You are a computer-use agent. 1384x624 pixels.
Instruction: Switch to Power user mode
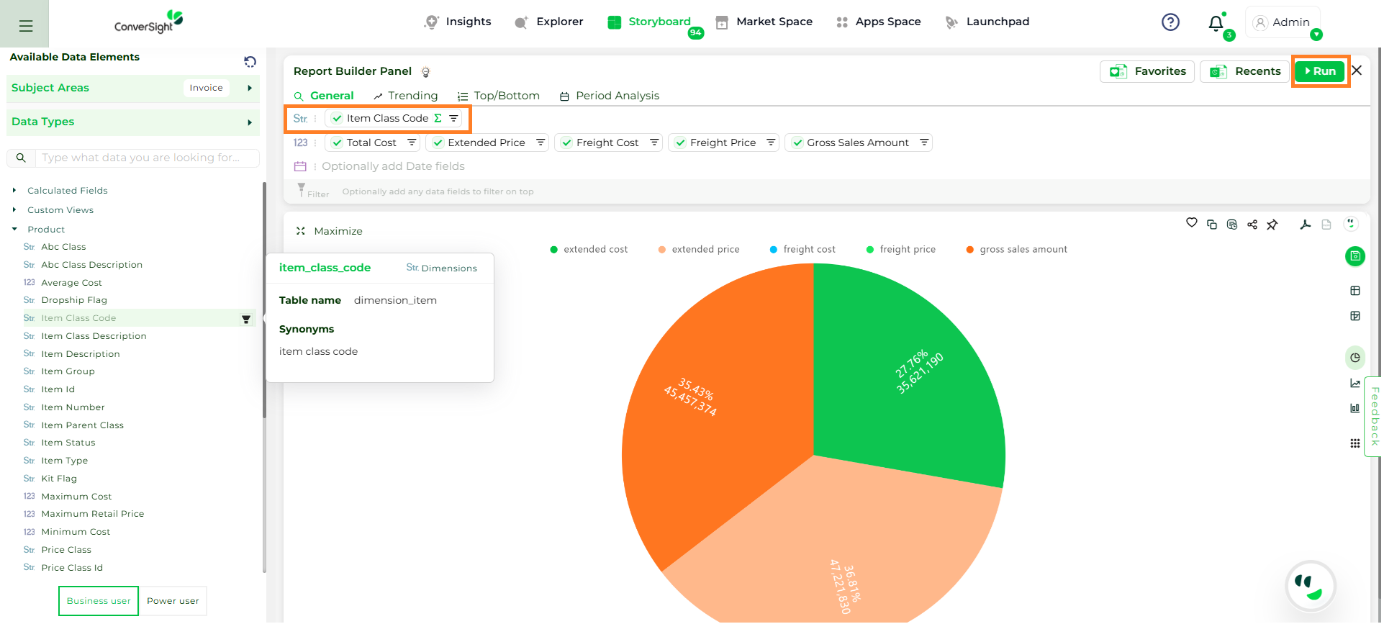pyautogui.click(x=173, y=602)
